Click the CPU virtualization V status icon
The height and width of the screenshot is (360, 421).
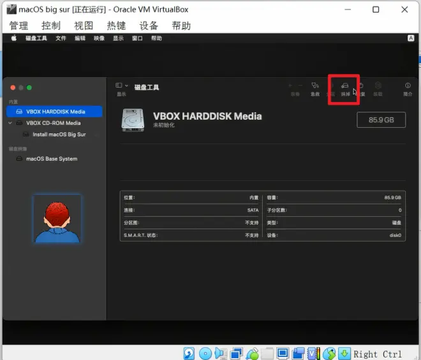(314, 354)
